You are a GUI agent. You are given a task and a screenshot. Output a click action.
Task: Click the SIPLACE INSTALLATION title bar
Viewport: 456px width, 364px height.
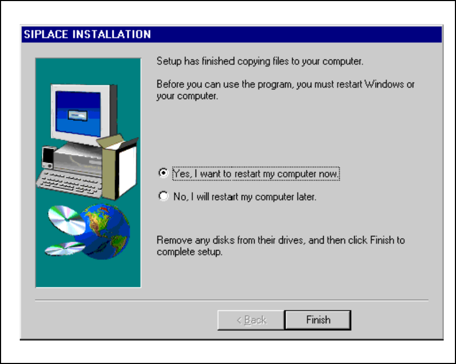coord(232,34)
